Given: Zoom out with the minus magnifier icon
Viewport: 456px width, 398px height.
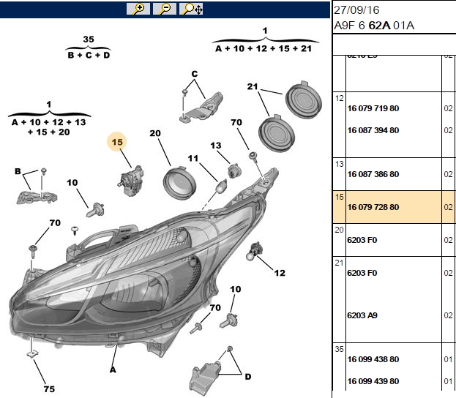Looking at the screenshot, I should click(x=165, y=9).
